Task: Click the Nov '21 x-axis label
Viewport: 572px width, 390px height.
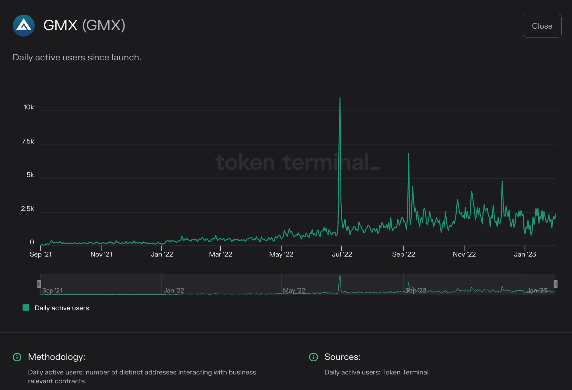Action: (101, 254)
